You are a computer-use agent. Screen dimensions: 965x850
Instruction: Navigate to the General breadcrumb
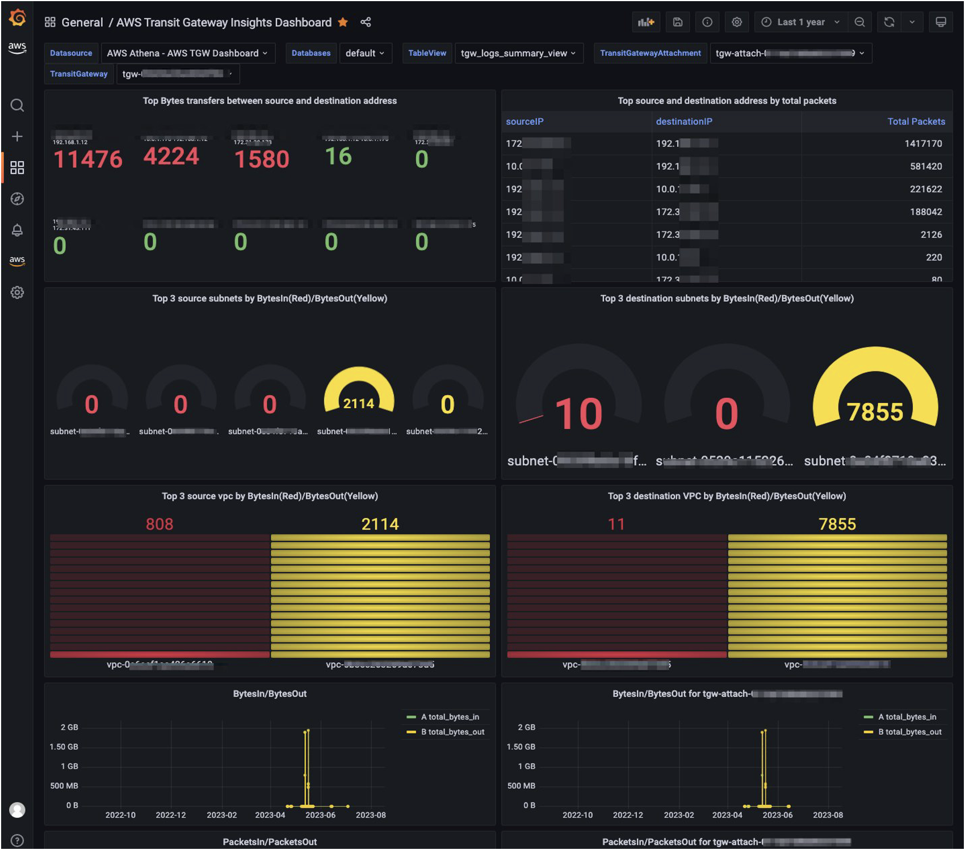82,22
